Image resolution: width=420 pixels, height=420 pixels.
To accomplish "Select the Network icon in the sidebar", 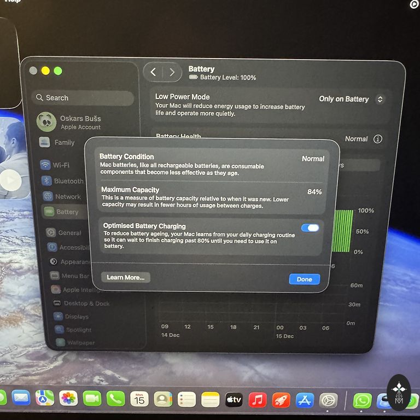I will coord(48,196).
